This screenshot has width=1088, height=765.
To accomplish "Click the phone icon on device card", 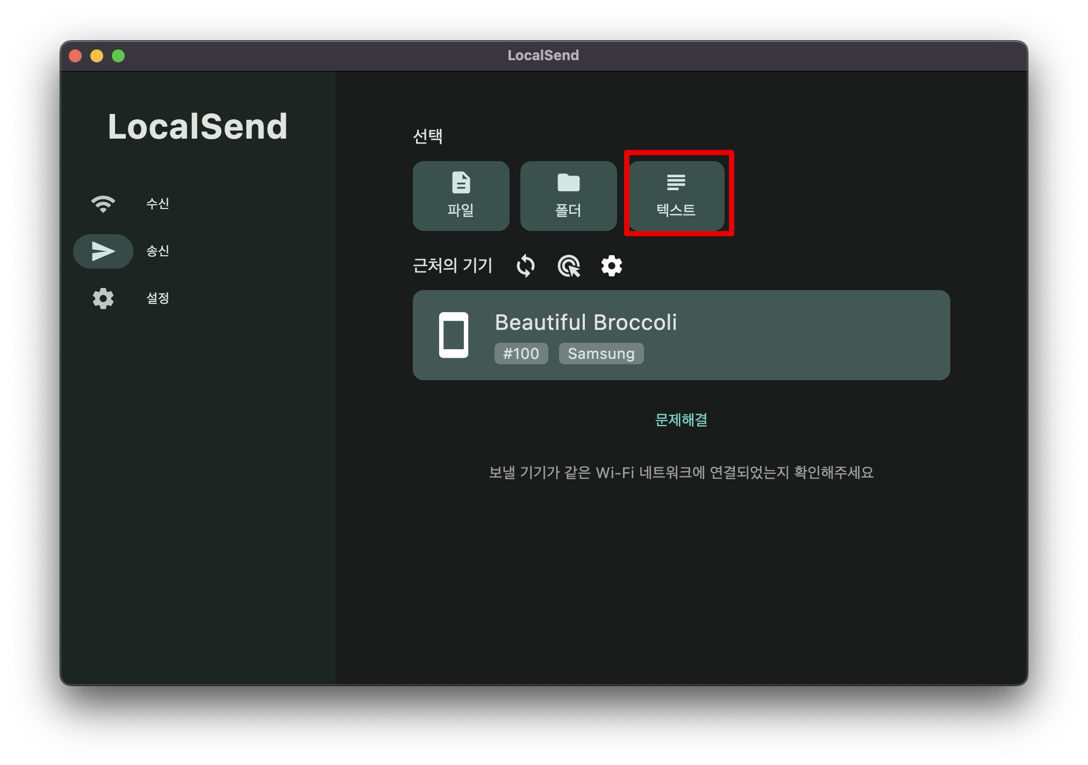I will point(453,335).
